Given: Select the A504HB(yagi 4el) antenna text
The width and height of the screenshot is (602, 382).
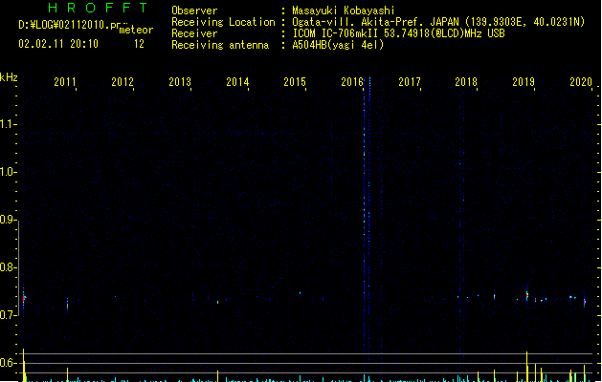Looking at the screenshot, I should [338, 45].
